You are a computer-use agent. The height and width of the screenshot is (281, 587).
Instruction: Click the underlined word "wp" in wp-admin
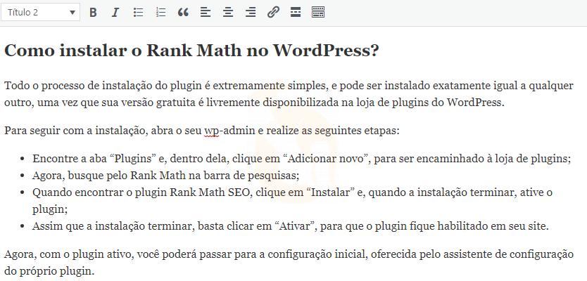[210, 131]
